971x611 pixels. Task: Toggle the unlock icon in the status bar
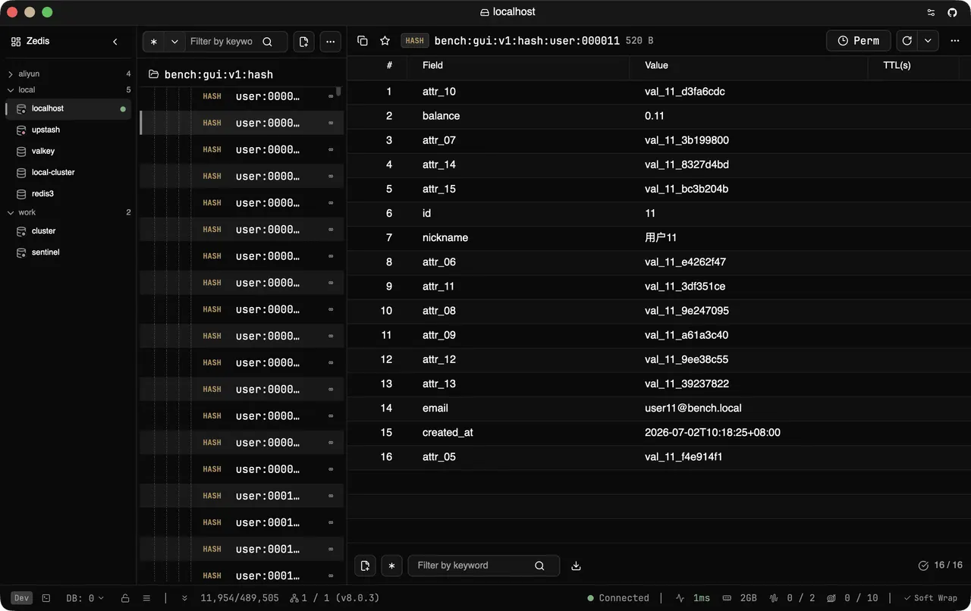point(125,598)
